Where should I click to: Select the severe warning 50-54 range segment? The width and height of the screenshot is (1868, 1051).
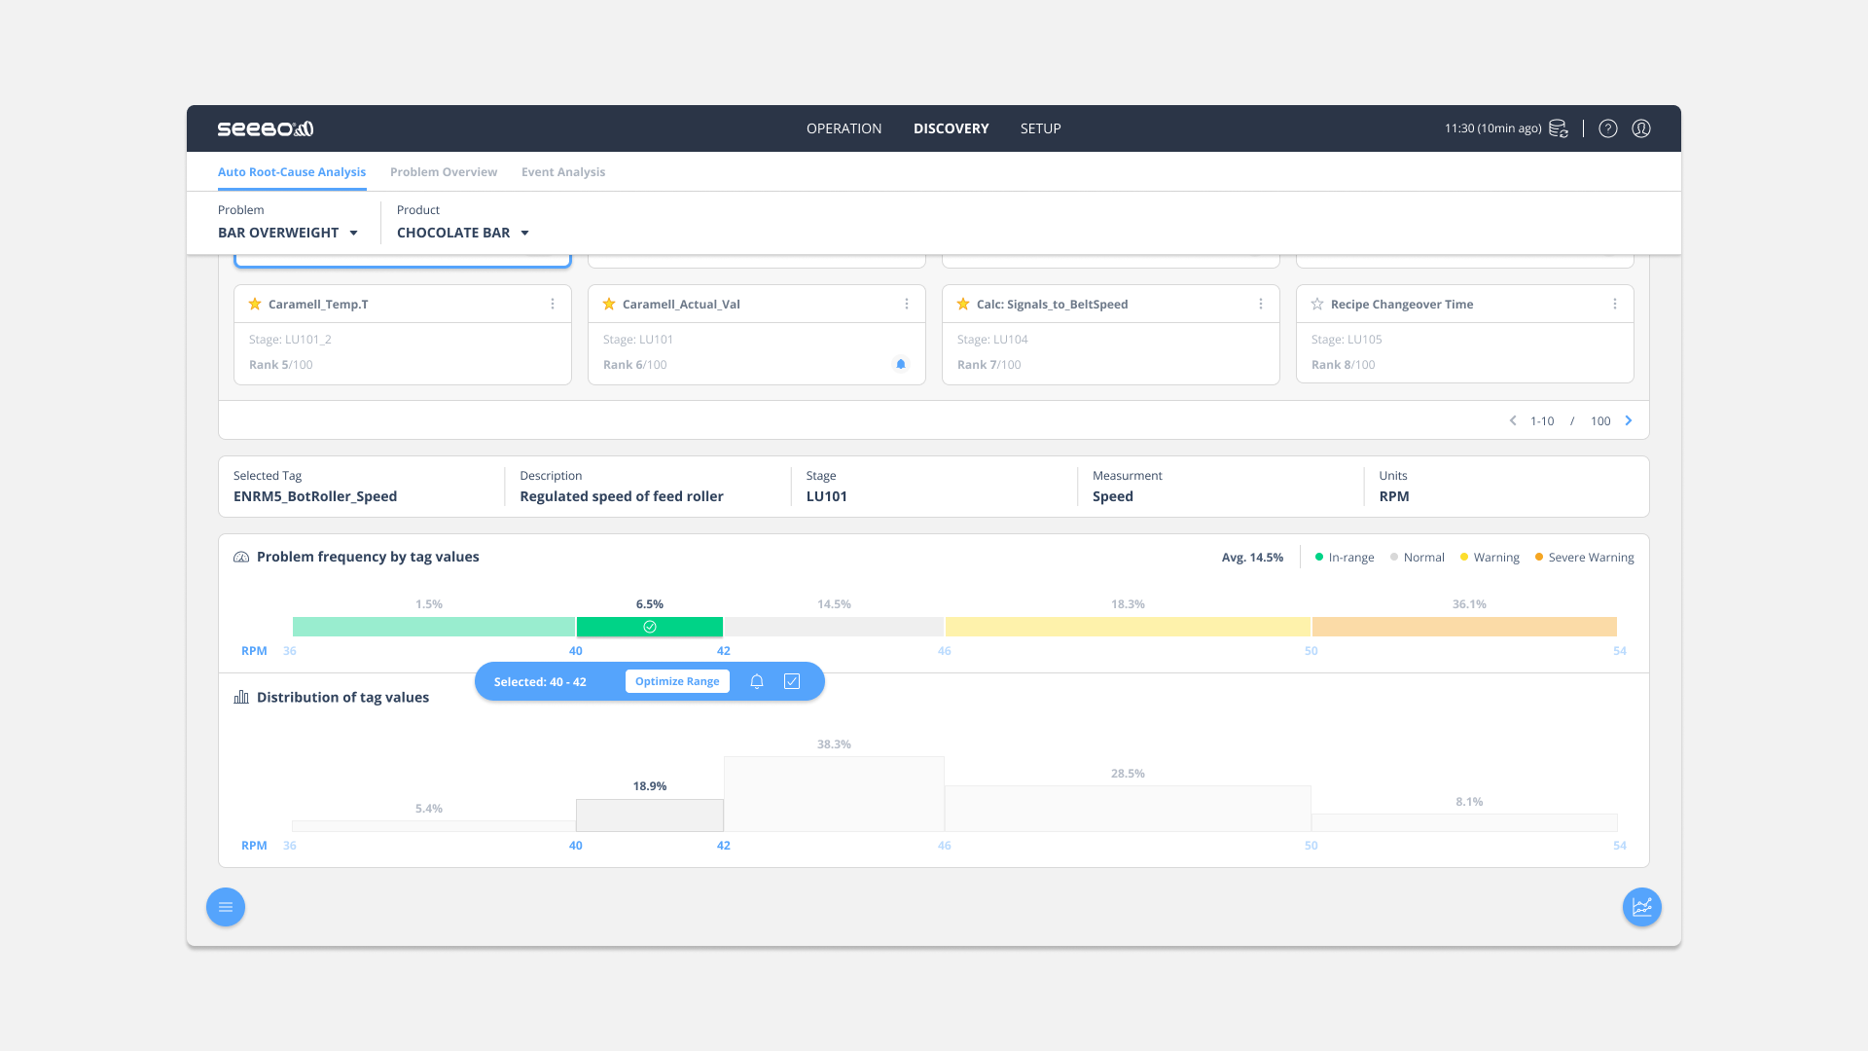pos(1464,627)
